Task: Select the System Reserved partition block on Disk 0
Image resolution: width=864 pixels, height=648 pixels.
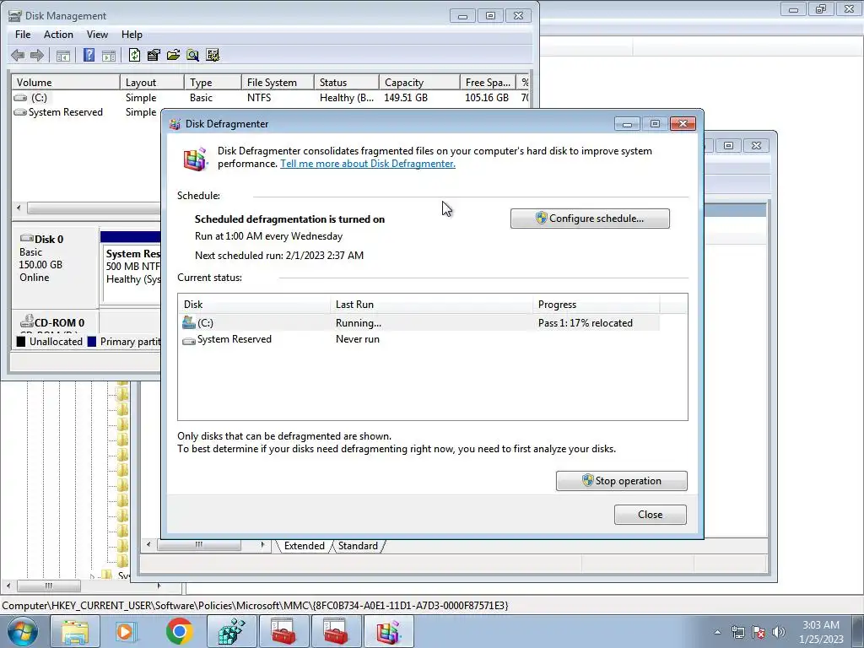Action: (132, 273)
